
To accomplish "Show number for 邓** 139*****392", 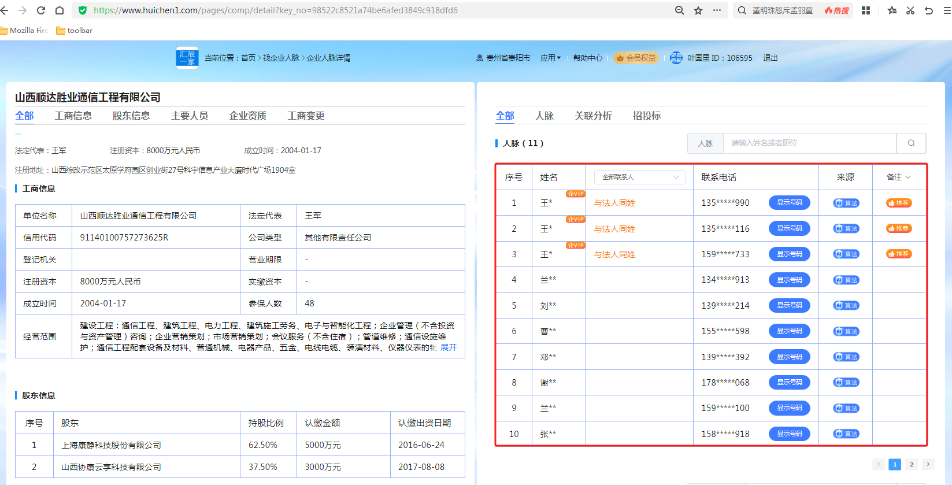I will coord(790,357).
